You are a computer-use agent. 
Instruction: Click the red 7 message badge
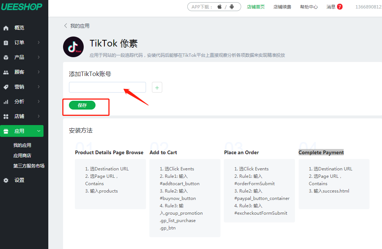click(340, 7)
